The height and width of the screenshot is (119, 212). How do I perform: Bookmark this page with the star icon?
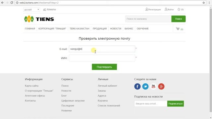[204, 3]
